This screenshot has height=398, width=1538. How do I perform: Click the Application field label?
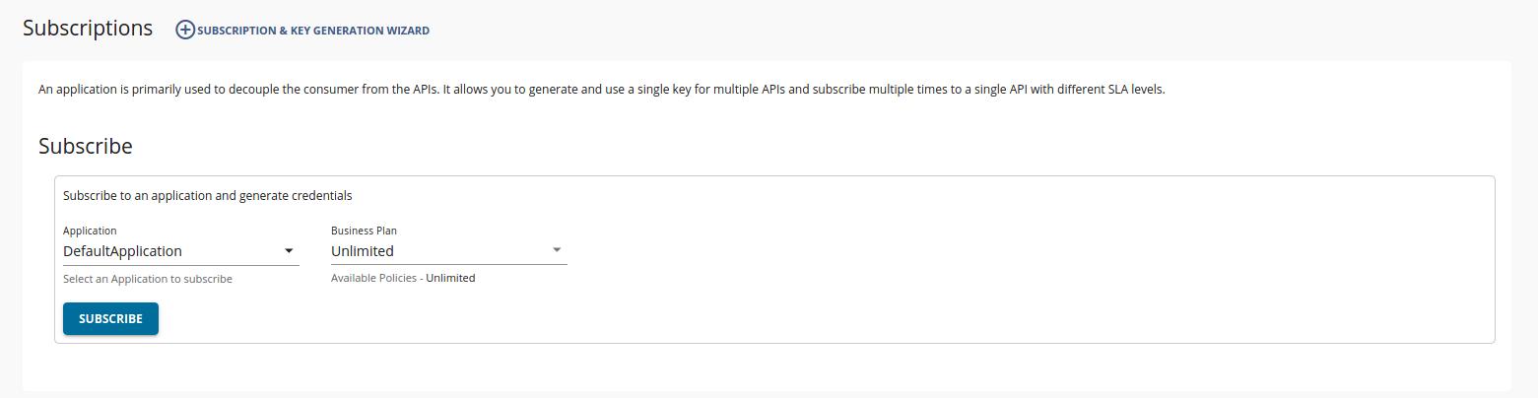90,231
